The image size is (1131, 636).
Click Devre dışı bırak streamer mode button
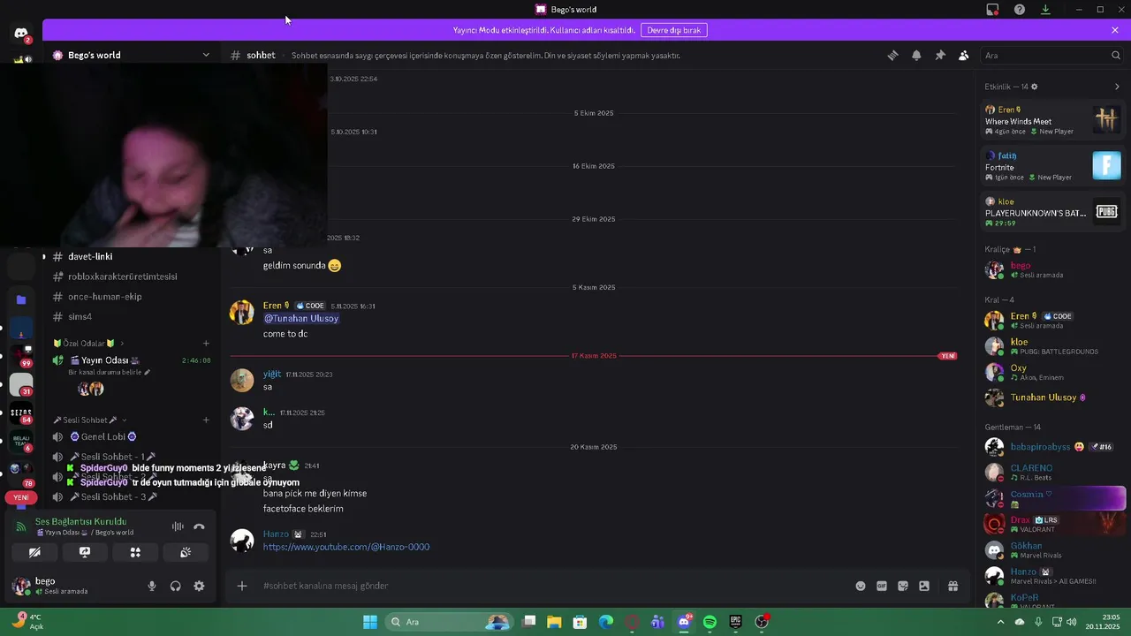[674, 30]
